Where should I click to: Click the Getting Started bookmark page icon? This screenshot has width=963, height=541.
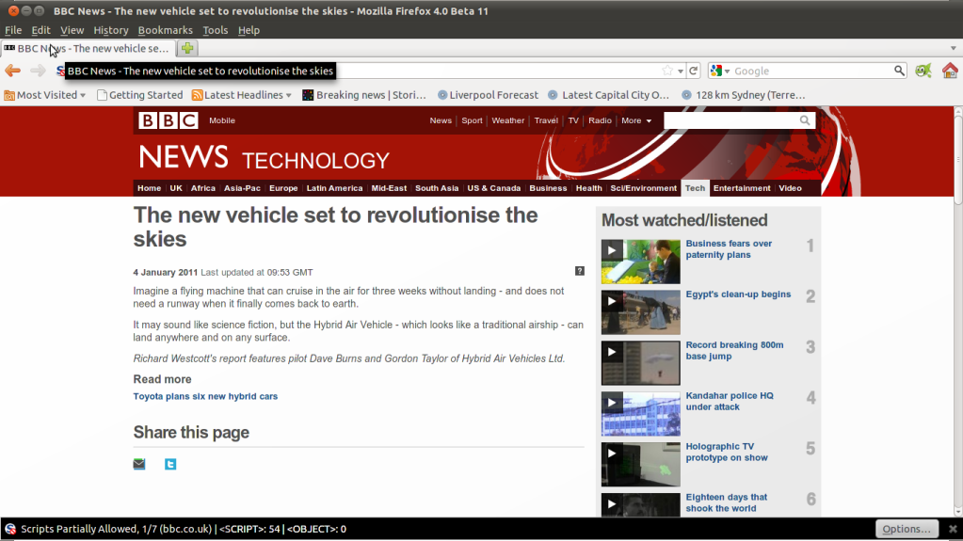tap(102, 95)
